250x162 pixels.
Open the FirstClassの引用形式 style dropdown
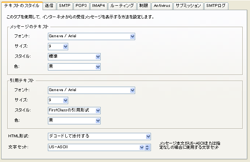[x=74, y=110]
